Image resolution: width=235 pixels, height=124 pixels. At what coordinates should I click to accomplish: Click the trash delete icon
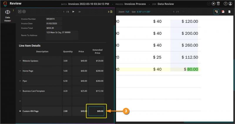(x=218, y=4)
